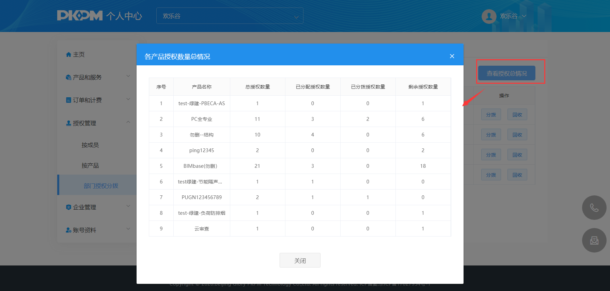
Task: Open 部门授权分拨 sidebar item
Action: pyautogui.click(x=101, y=186)
